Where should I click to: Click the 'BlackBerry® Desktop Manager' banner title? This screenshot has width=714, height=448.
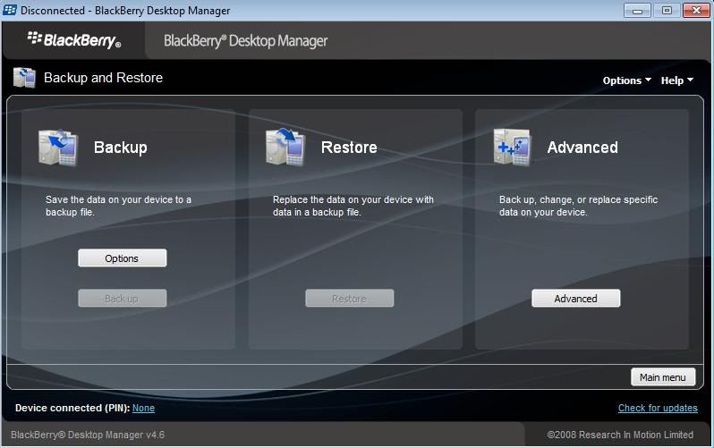click(245, 41)
